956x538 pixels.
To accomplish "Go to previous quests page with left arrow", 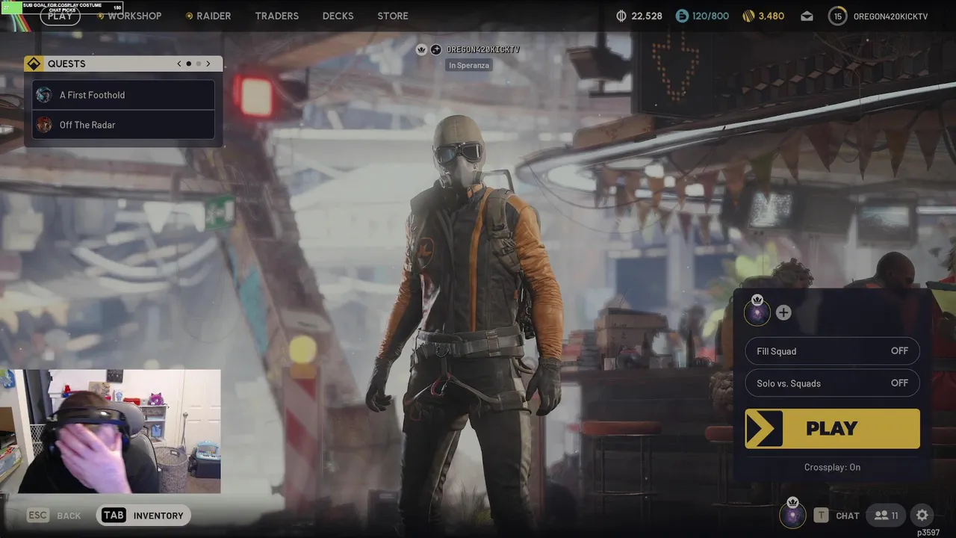I will click(179, 64).
